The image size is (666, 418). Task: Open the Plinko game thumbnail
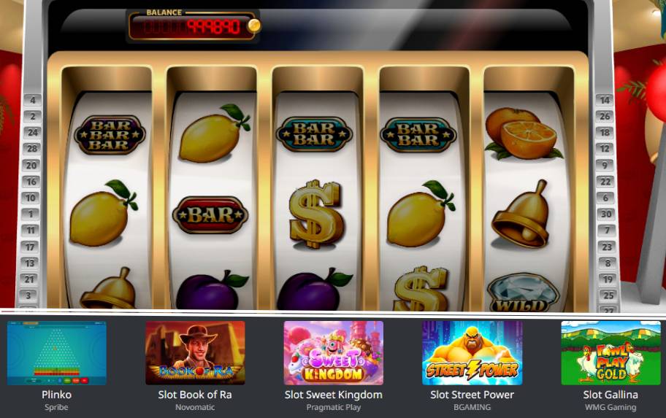pyautogui.click(x=56, y=353)
